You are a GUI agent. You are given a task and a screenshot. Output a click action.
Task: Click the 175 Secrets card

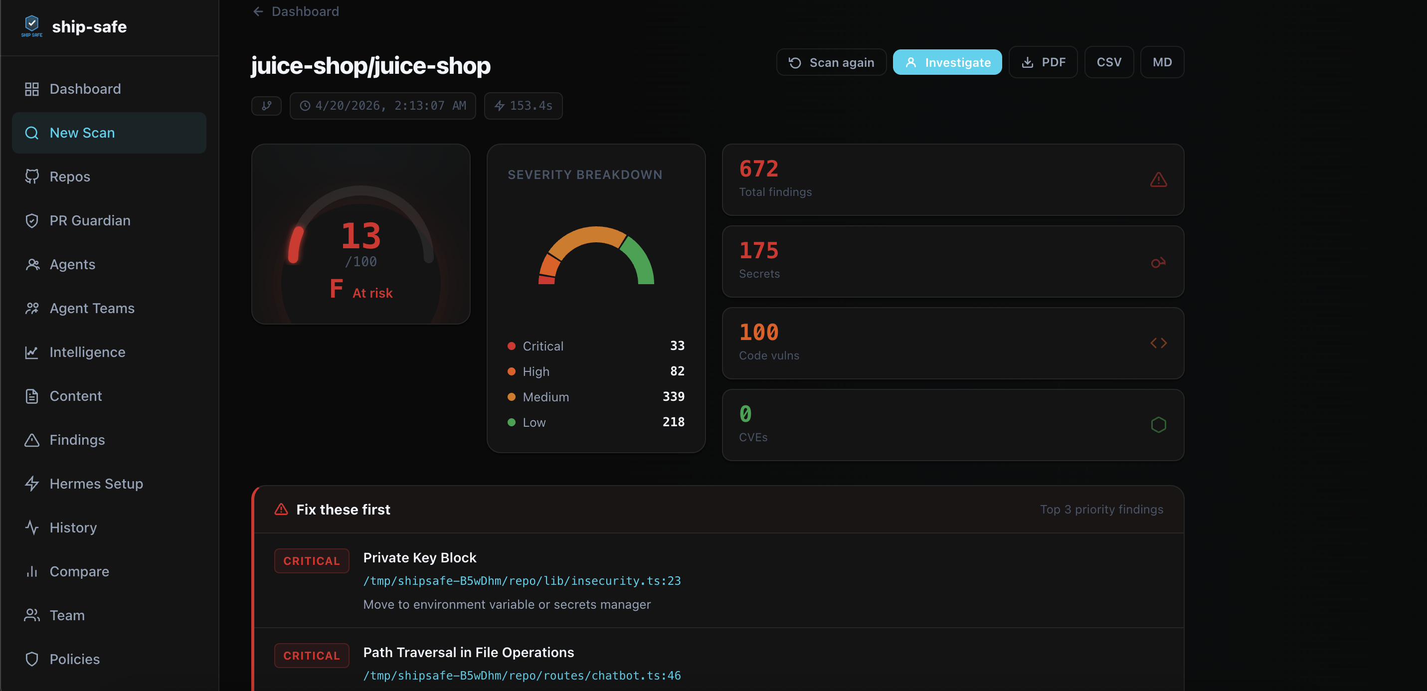(953, 262)
